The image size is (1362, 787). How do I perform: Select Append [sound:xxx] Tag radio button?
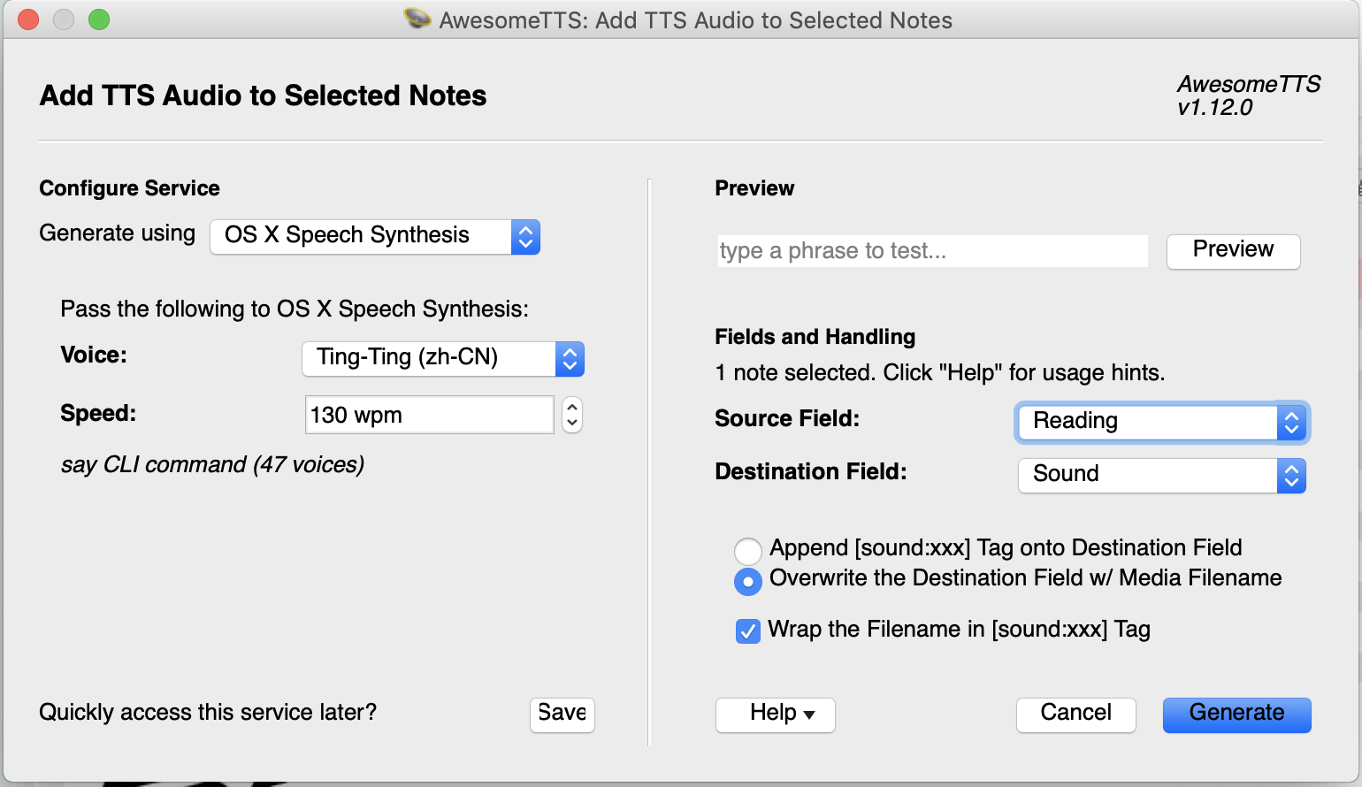[x=748, y=551]
